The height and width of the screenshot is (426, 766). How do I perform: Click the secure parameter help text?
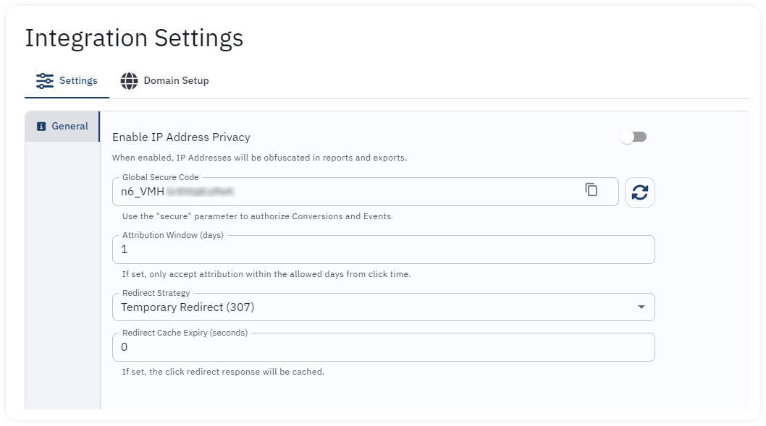256,216
